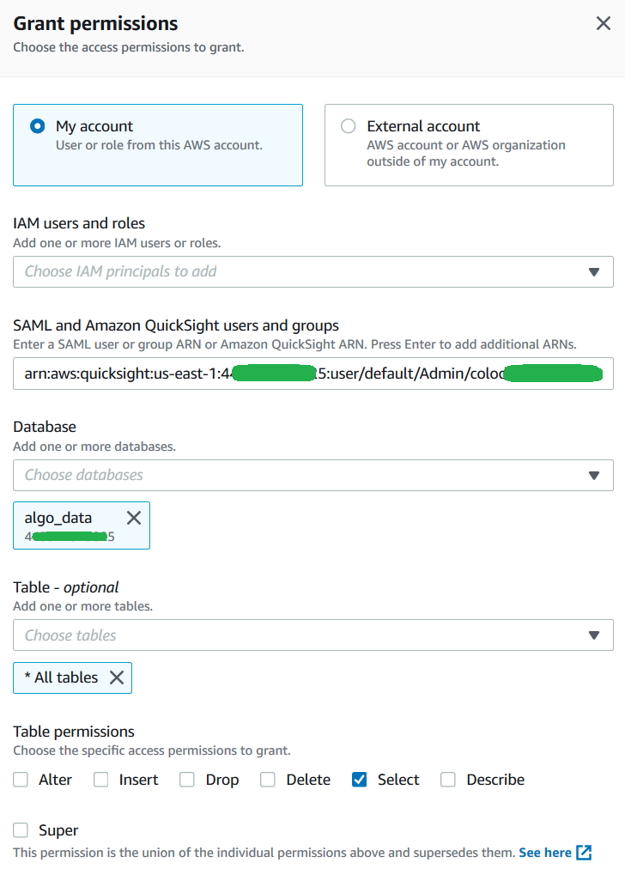Select the My account radio option
Viewport: 625px width, 887px height.
coord(37,126)
